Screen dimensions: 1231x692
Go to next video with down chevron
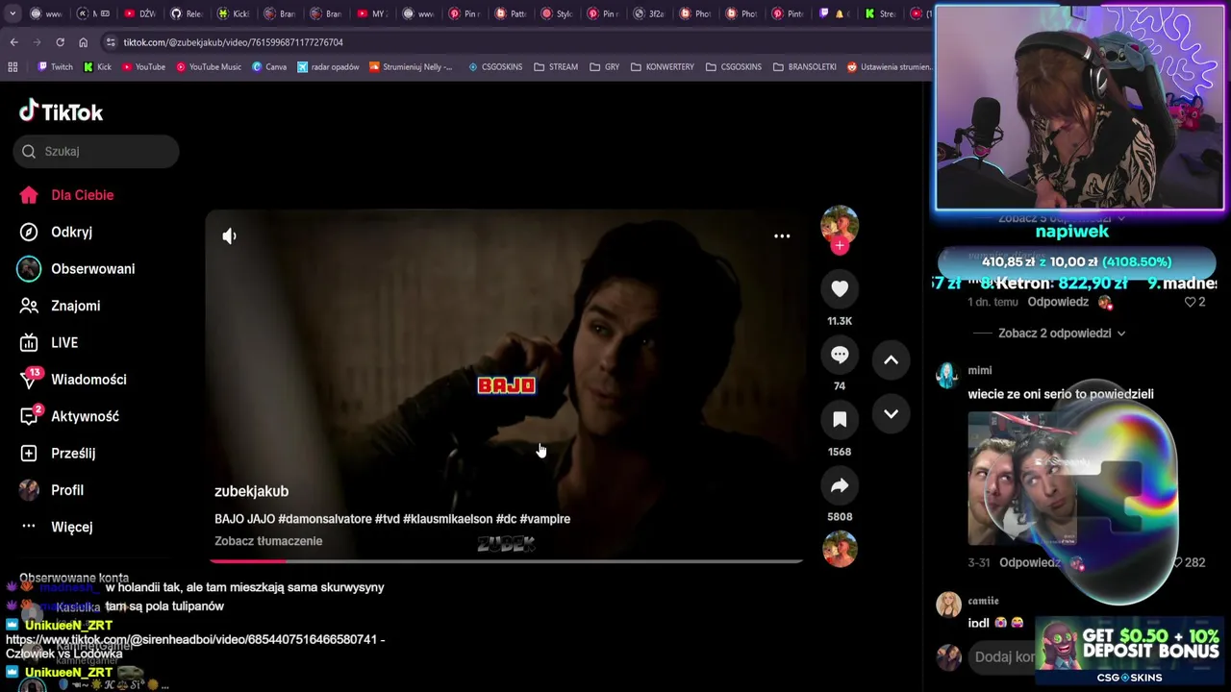[x=891, y=414]
